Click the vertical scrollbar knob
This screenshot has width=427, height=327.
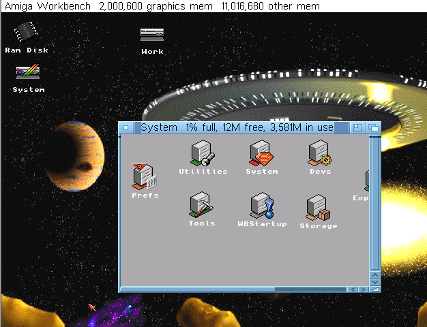[375, 204]
